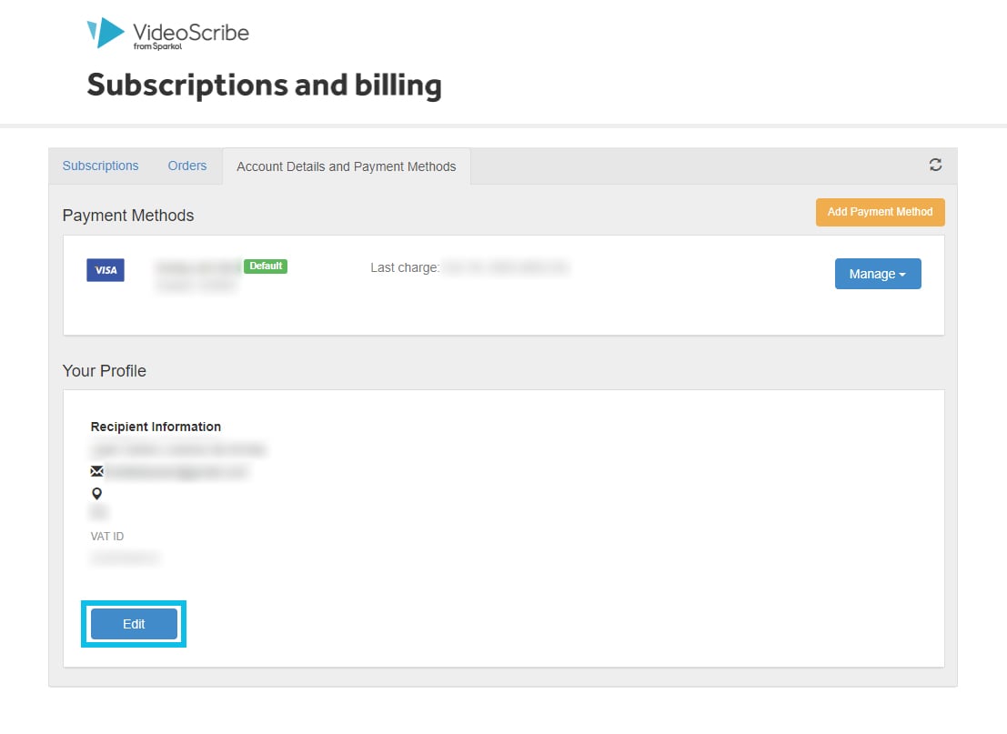Click the refresh icon on the billing panel

[935, 165]
